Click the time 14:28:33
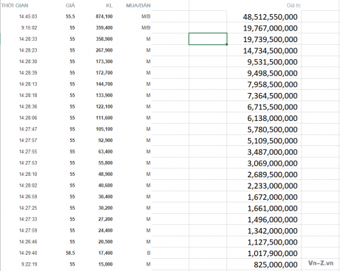340x271 pixels. [x=28, y=39]
